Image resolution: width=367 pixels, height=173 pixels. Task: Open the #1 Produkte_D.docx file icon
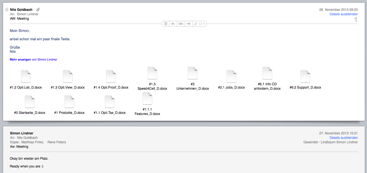(x=69, y=102)
